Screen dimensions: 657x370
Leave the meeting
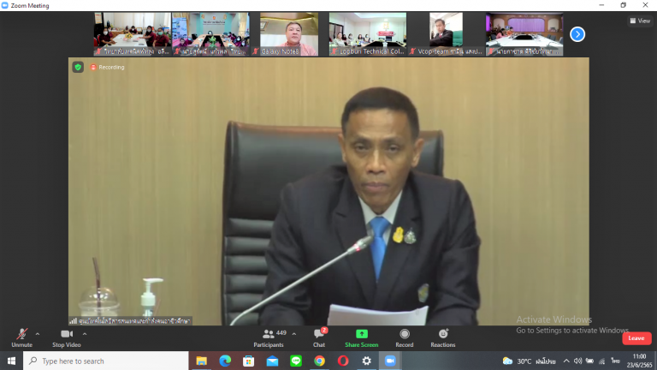click(x=636, y=338)
